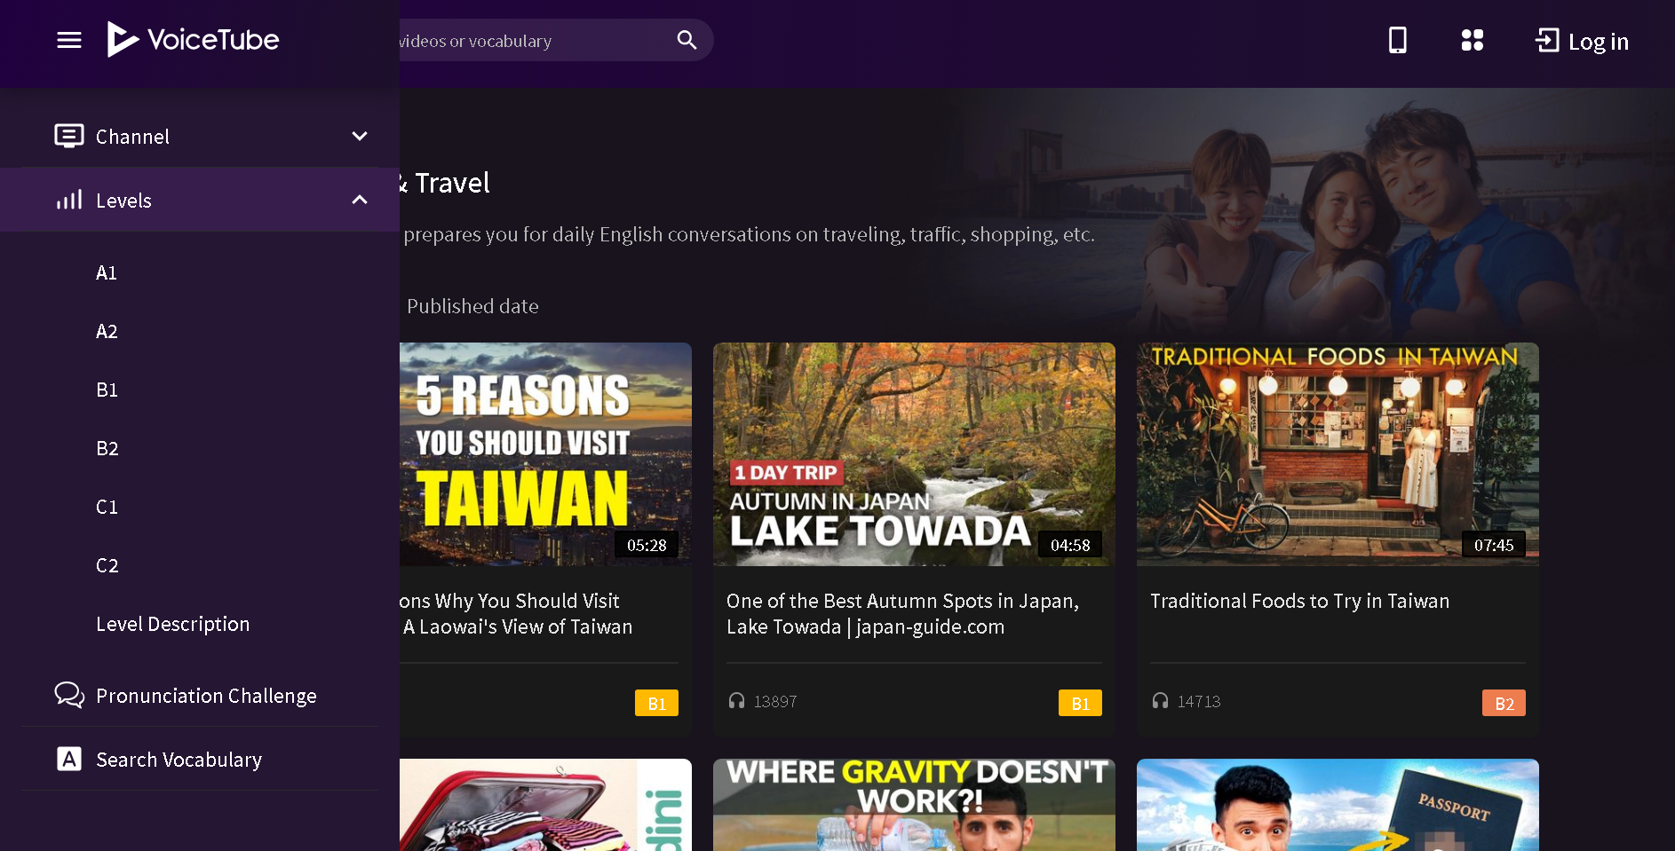Open 'One of the Best Autumn Spots' title
Screen dimensions: 1675x851
tap(902, 613)
